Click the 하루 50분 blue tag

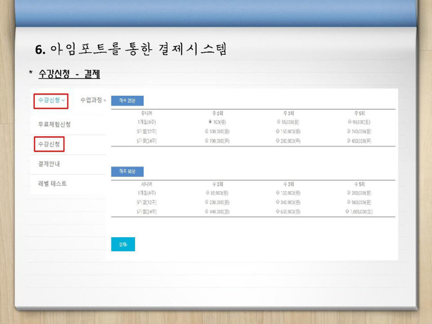tap(127, 172)
